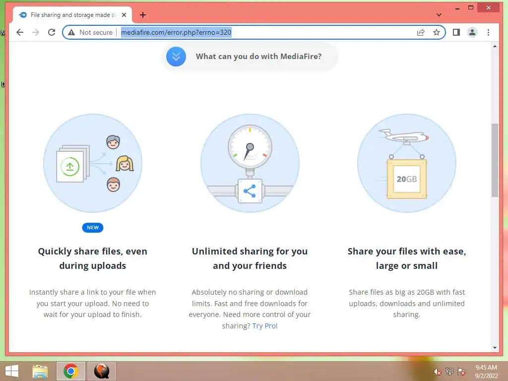508x381 pixels.
Task: Click the page scrollbar down arrow
Action: (x=495, y=348)
